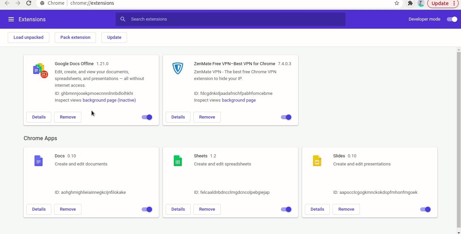The height and width of the screenshot is (234, 461).
Task: Click the Slides app icon
Action: pos(317,161)
